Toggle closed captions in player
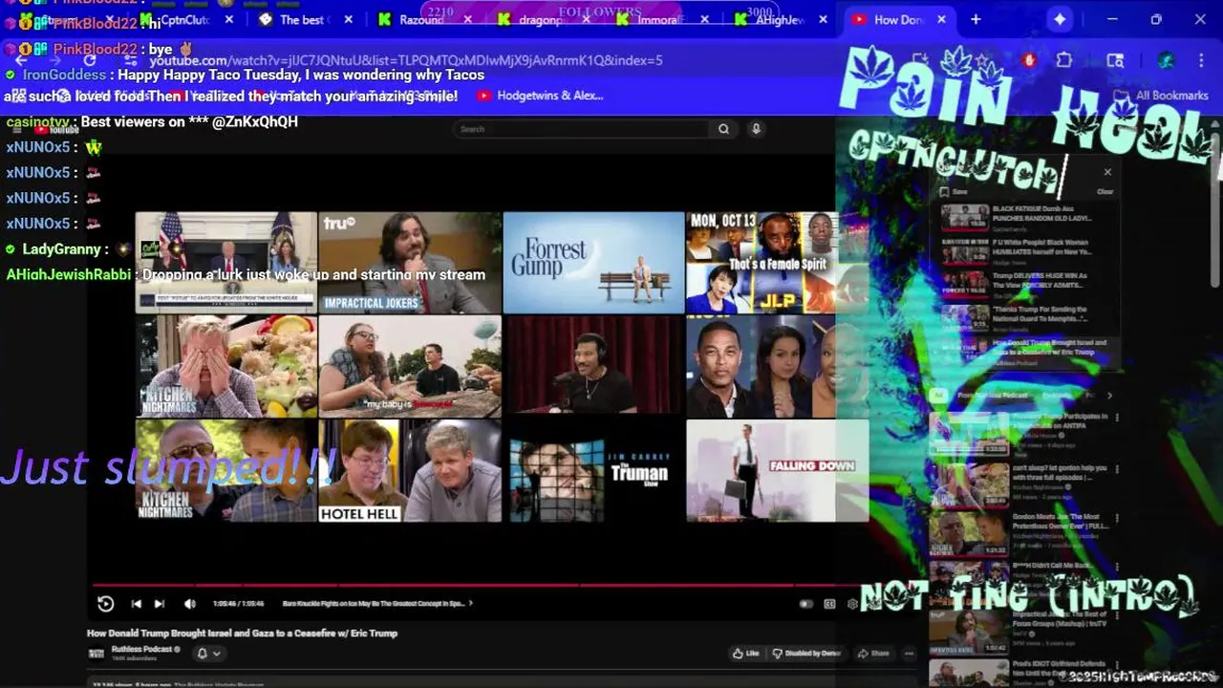 coord(829,604)
